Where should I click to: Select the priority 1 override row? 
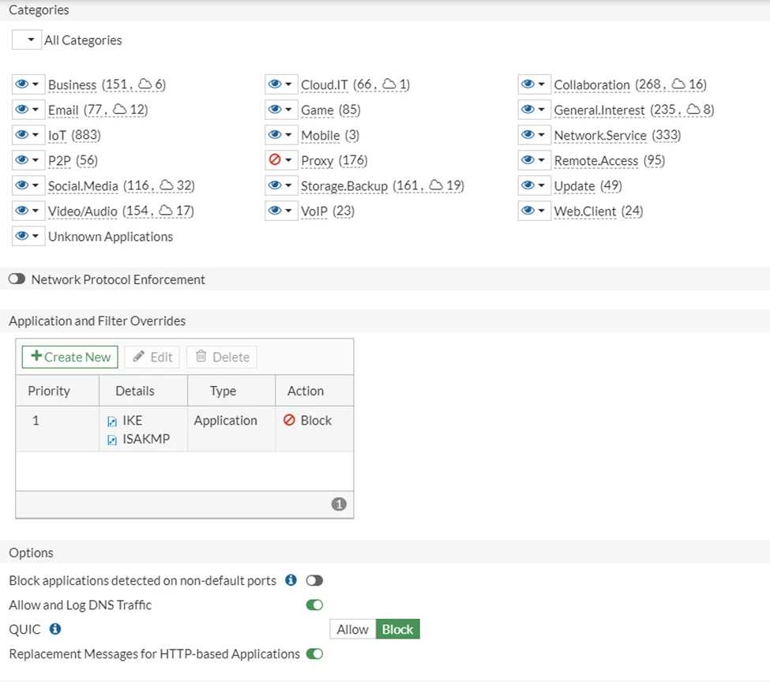click(185, 429)
